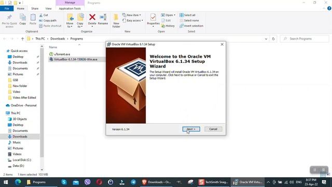
Task: Open 3D Objects under This PC
Action: [x=20, y=119]
